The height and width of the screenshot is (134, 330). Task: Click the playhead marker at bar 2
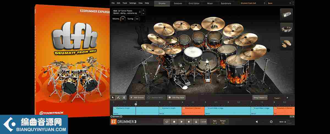coord(136,104)
